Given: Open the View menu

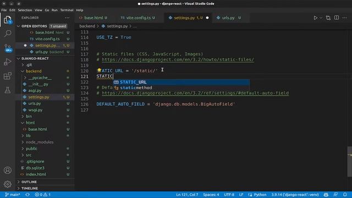Looking at the screenshot, I should [38, 10].
